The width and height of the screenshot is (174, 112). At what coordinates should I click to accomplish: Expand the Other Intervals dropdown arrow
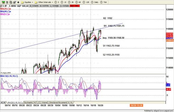point(52,2)
